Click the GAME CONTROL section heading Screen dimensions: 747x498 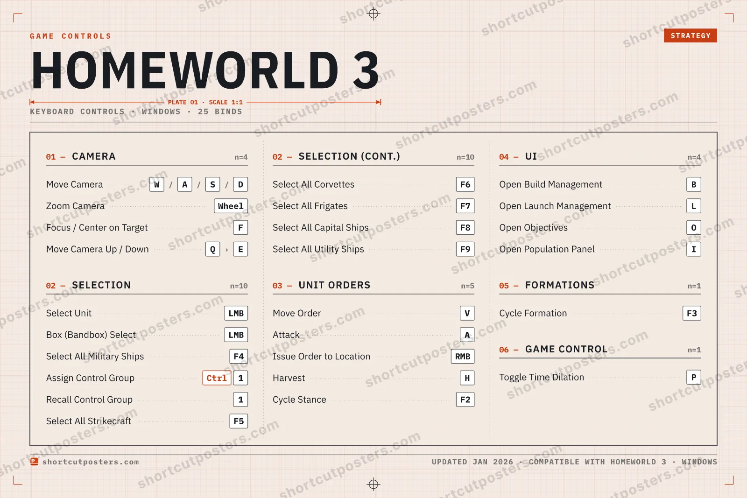tap(566, 349)
